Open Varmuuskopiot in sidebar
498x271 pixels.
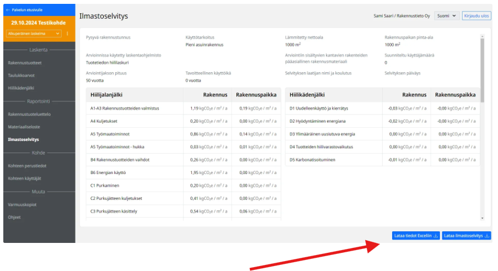pyautogui.click(x=22, y=205)
